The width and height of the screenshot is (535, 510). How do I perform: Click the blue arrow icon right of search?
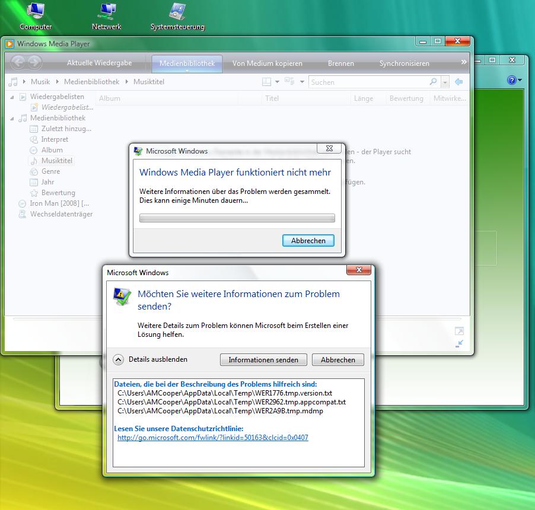[459, 82]
